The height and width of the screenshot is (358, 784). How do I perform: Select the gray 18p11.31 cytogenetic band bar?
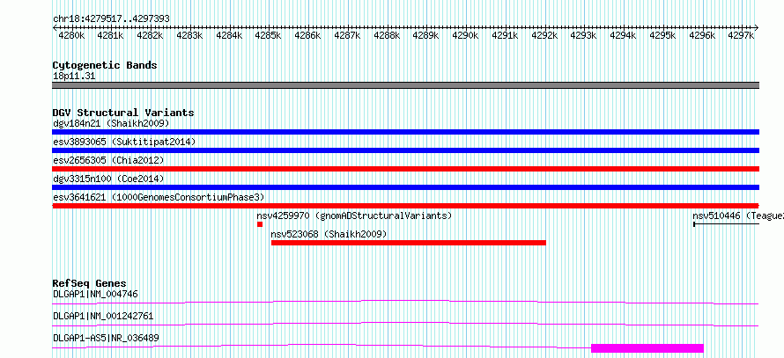[x=405, y=85]
